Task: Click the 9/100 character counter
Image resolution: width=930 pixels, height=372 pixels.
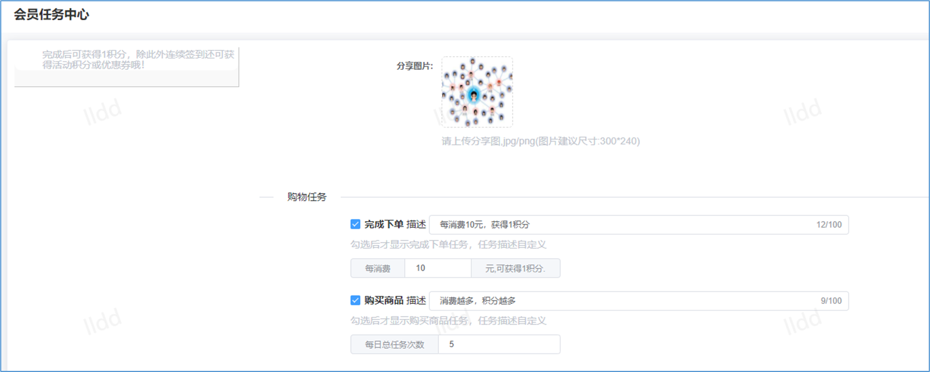Action: (x=831, y=301)
